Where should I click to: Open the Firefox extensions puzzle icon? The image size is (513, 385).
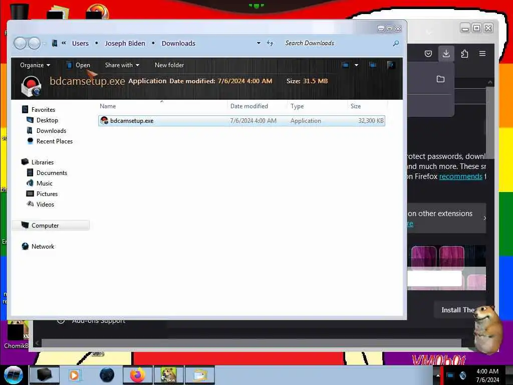(464, 54)
